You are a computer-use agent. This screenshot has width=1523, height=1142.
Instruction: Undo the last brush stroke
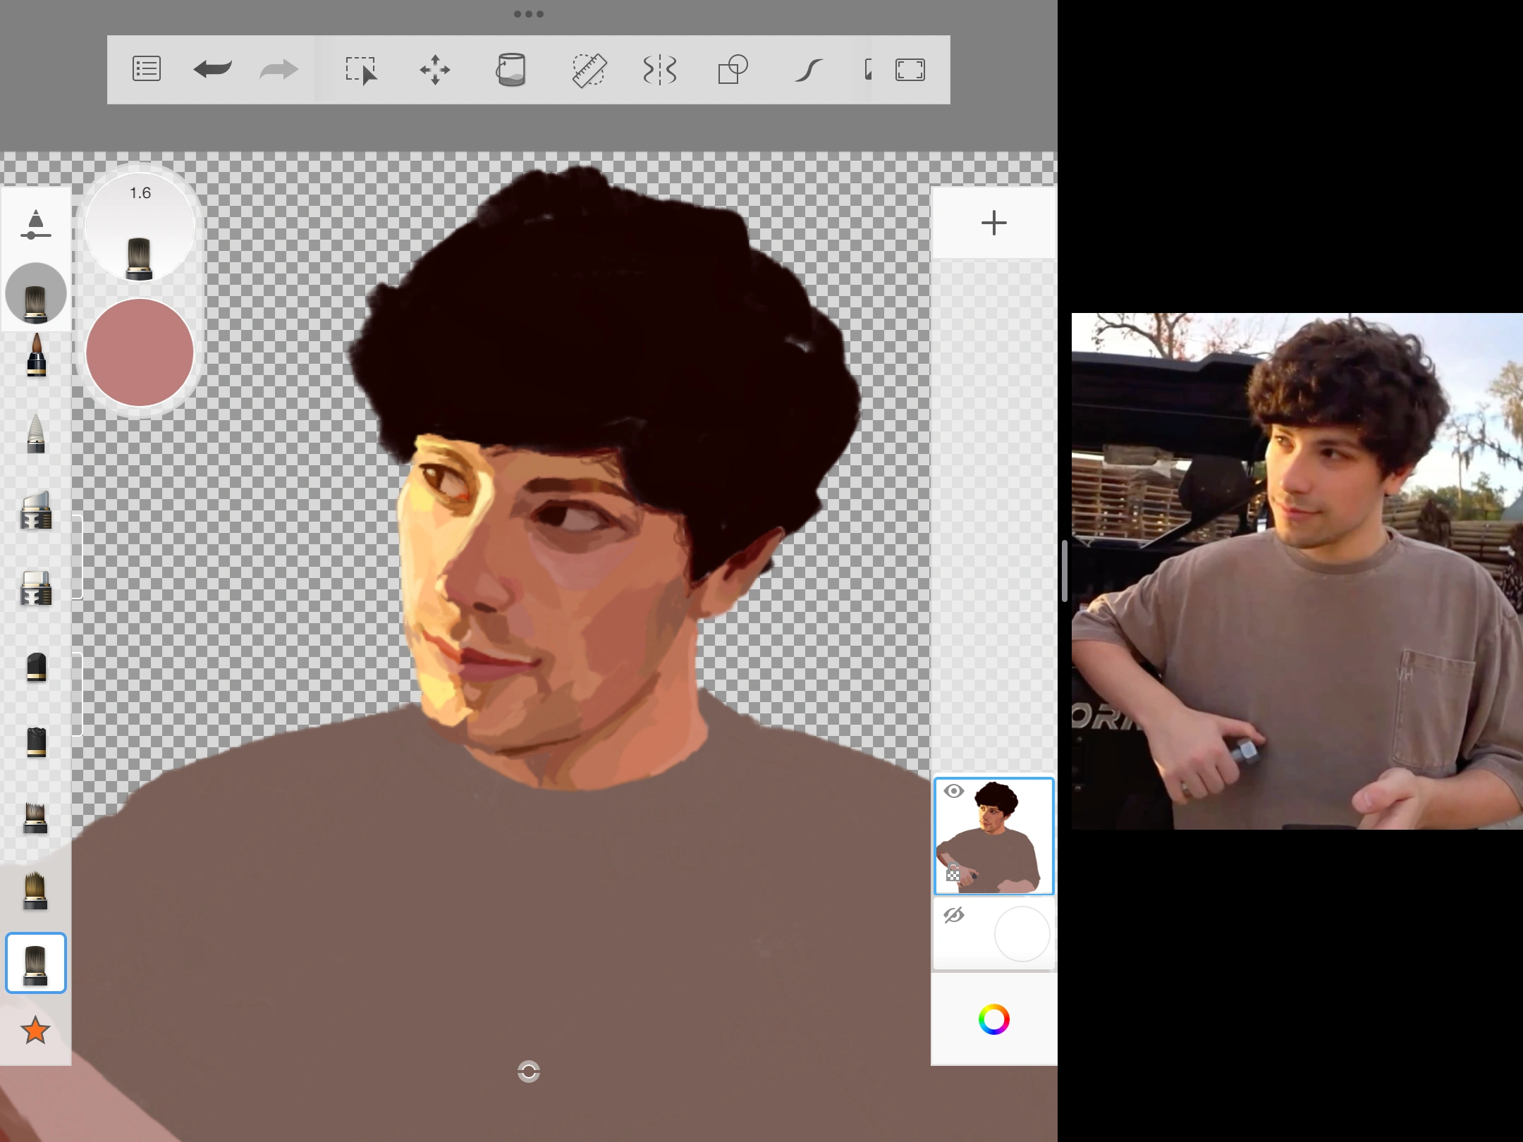[x=211, y=69]
